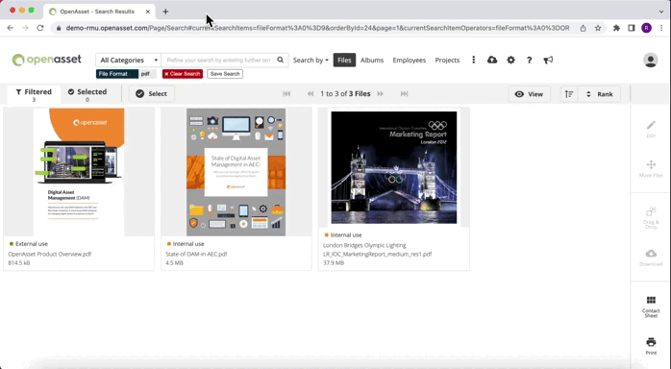Open the settings gear icon
The height and width of the screenshot is (369, 671).
(511, 60)
